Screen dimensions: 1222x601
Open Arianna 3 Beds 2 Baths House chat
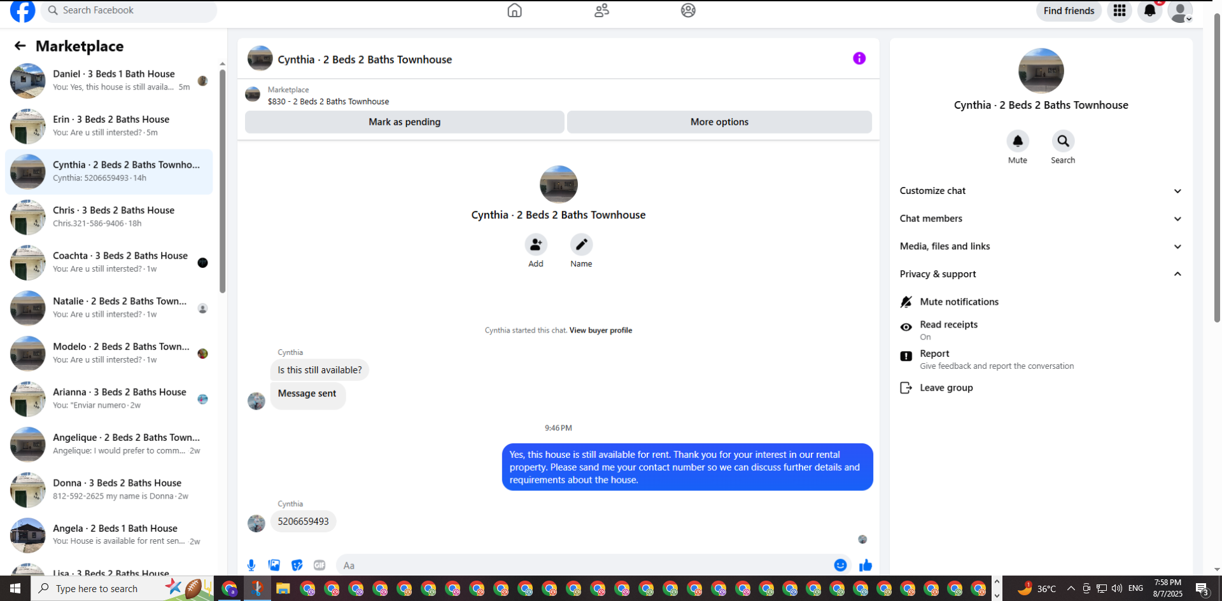(109, 399)
